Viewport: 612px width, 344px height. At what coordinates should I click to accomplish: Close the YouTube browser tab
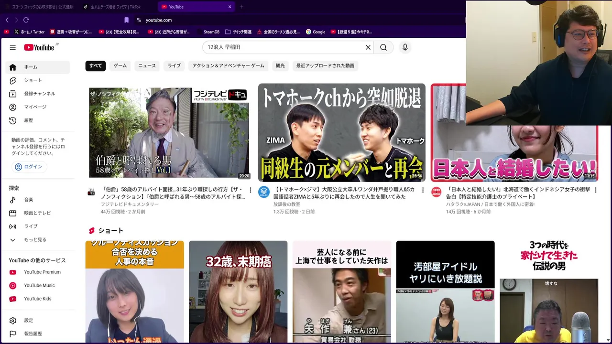pyautogui.click(x=229, y=7)
